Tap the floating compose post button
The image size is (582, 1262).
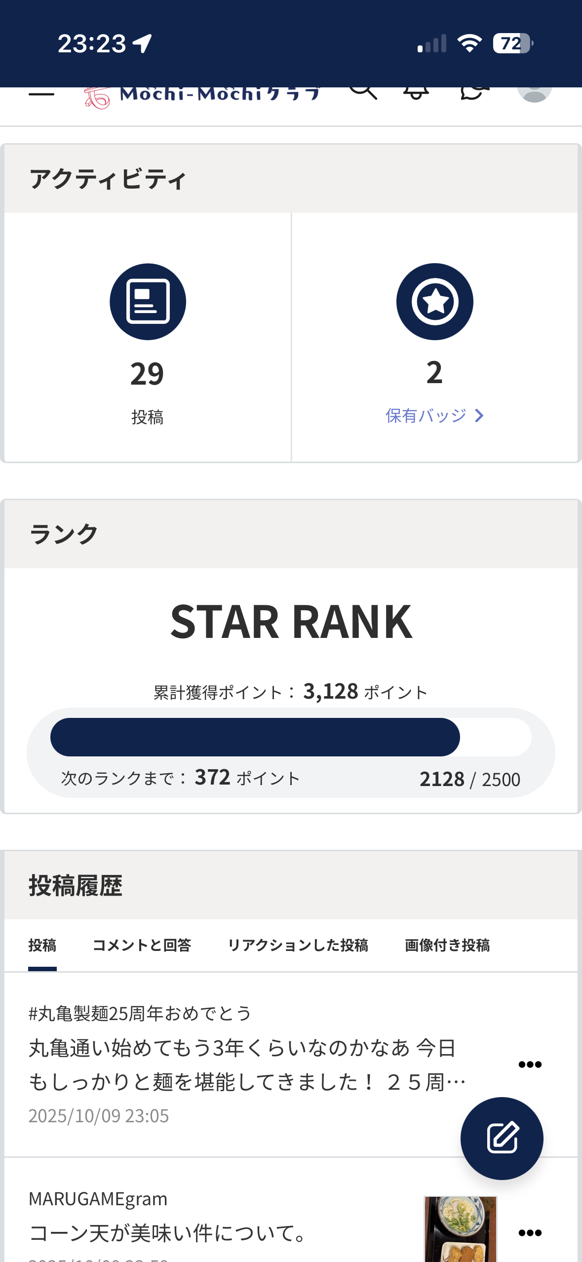point(502,1138)
